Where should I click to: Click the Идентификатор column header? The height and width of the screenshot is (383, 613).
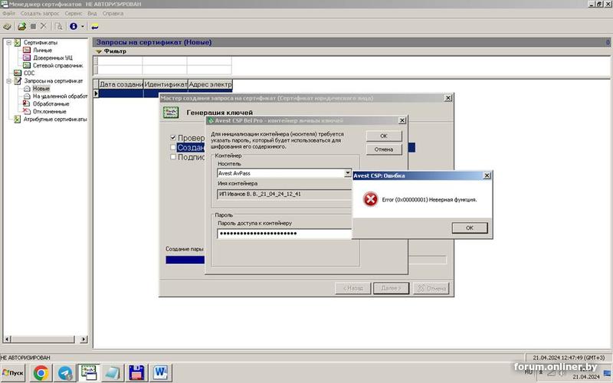pos(166,84)
